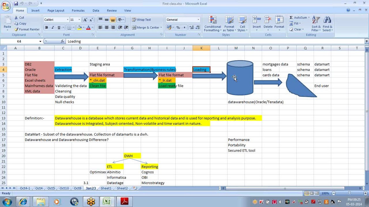Image resolution: width=369 pixels, height=207 pixels.
Task: Open the Name Box dropdown arrow
Action: pyautogui.click(x=40, y=41)
